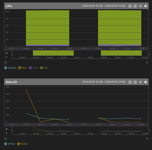Open CPU chart settings gear
This screenshot has height=150, width=152.
(145, 6)
